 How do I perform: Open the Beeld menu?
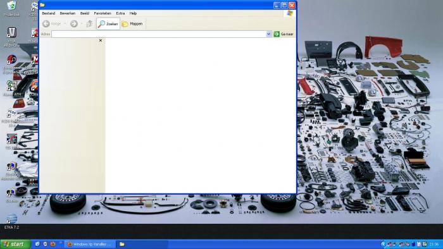[84, 13]
